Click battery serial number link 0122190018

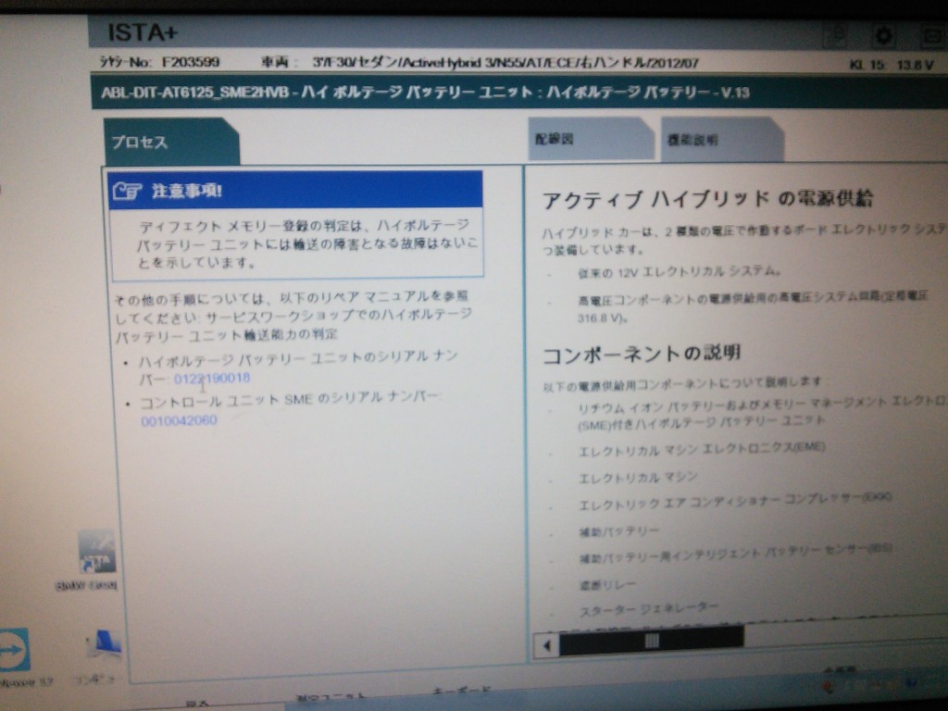pyautogui.click(x=212, y=379)
